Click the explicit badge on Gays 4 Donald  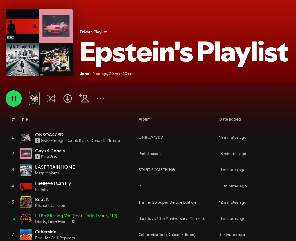(x=37, y=157)
